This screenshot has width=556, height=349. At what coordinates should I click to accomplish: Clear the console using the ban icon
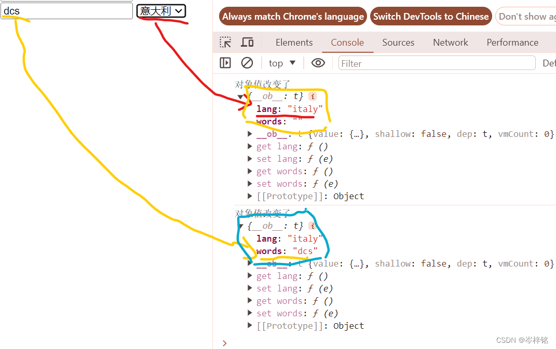point(247,62)
